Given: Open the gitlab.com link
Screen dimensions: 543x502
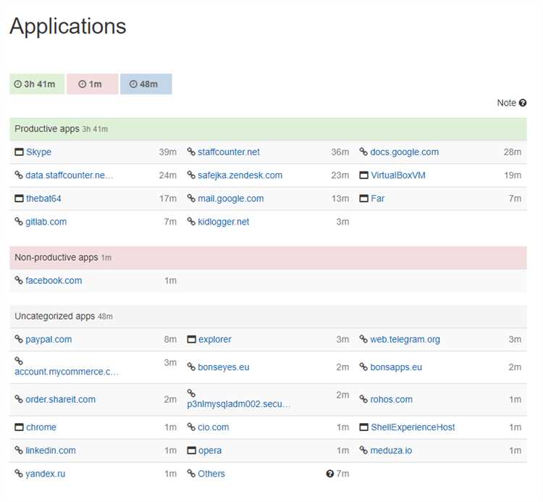Looking at the screenshot, I should 46,222.
